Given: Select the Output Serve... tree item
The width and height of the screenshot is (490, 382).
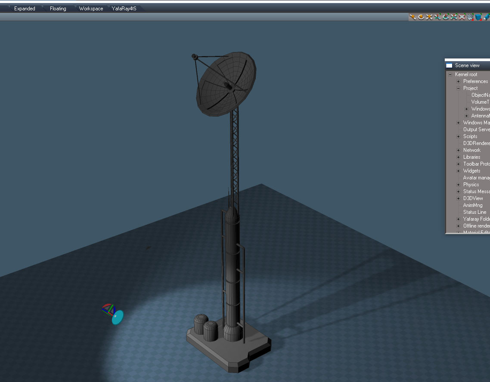Looking at the screenshot, I should pyautogui.click(x=477, y=129).
